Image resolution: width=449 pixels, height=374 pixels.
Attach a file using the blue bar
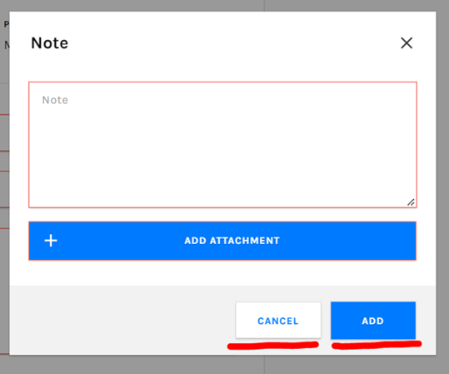222,241
